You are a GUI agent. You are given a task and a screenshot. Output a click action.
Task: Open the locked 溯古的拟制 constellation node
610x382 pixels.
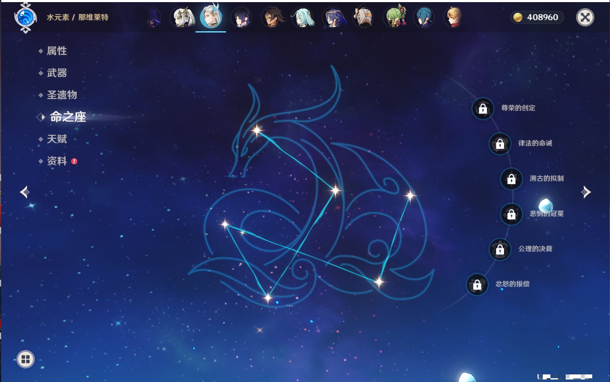512,179
